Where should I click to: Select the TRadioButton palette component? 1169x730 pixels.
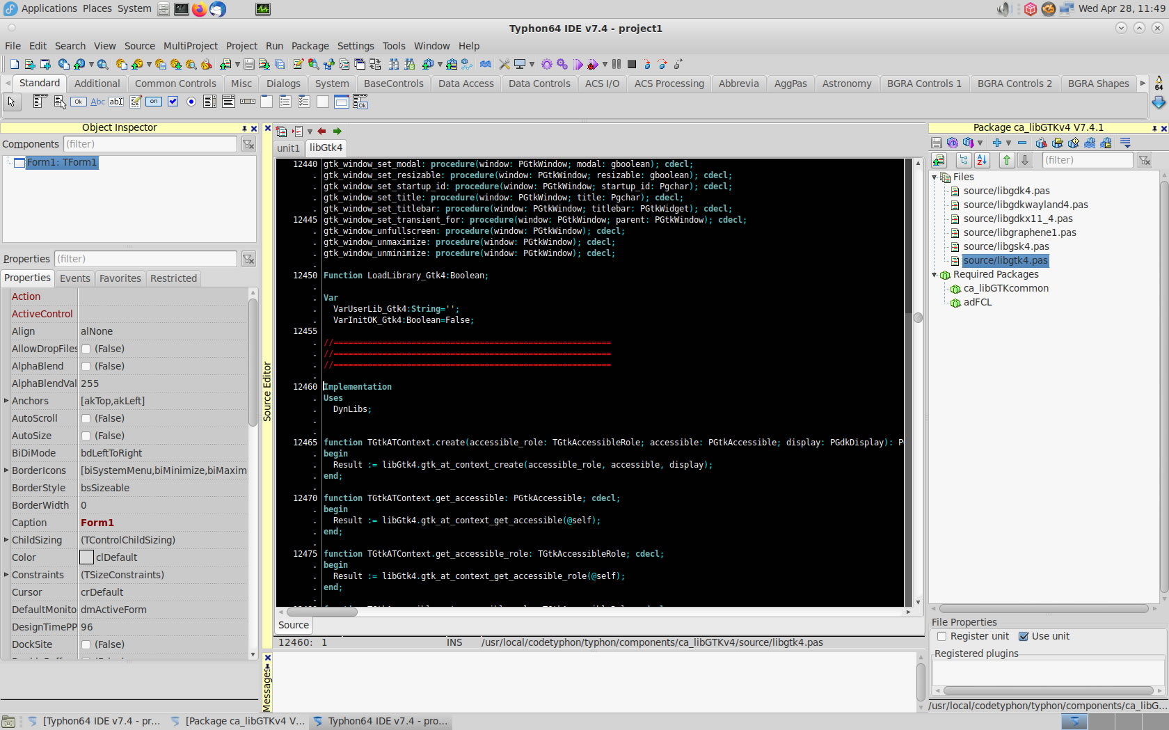tap(191, 102)
